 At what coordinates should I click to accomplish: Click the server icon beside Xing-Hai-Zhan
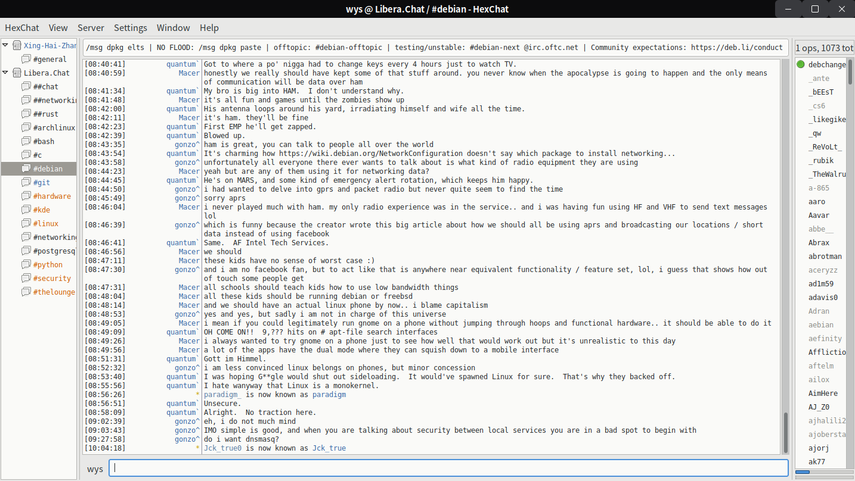click(17, 46)
